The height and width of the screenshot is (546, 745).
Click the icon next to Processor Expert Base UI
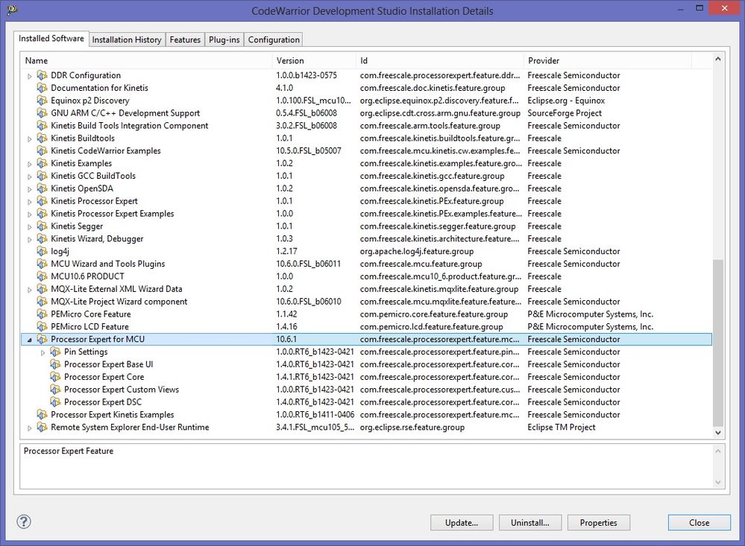click(x=54, y=364)
